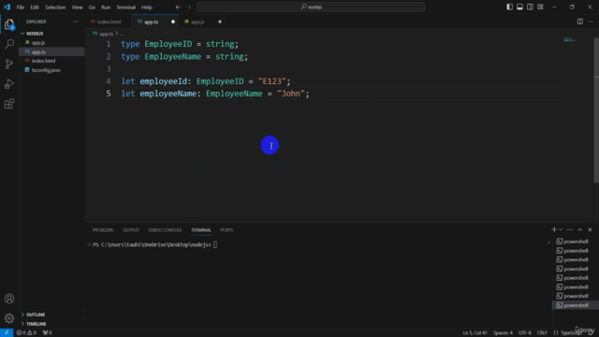Open app.js in the Explorer tree
The height and width of the screenshot is (337, 599).
51,43
